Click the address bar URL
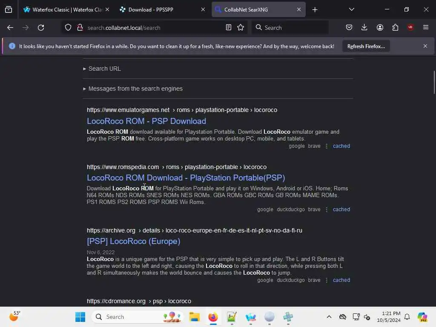 click(x=124, y=28)
